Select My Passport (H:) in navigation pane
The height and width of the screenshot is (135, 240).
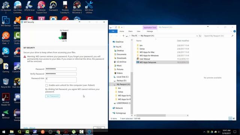(123, 84)
